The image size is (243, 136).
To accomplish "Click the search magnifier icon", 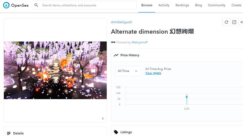I will click(36, 5).
